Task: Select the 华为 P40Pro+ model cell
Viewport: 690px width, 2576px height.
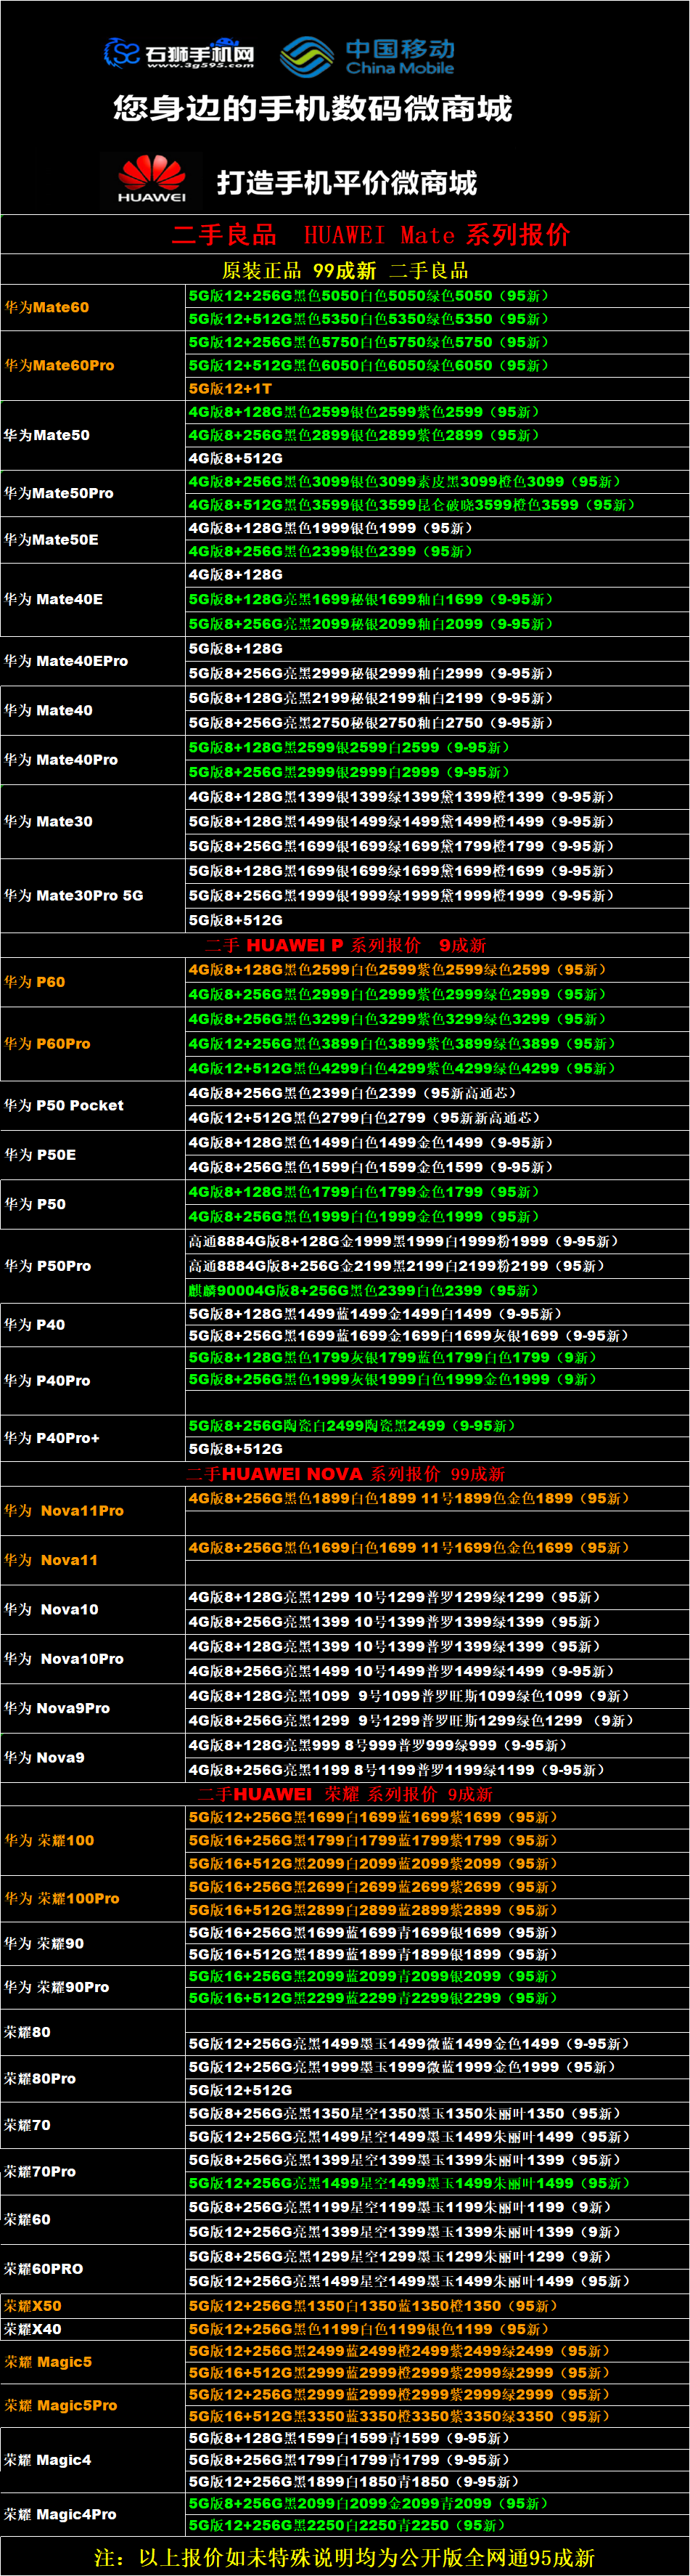Action: [93, 1438]
